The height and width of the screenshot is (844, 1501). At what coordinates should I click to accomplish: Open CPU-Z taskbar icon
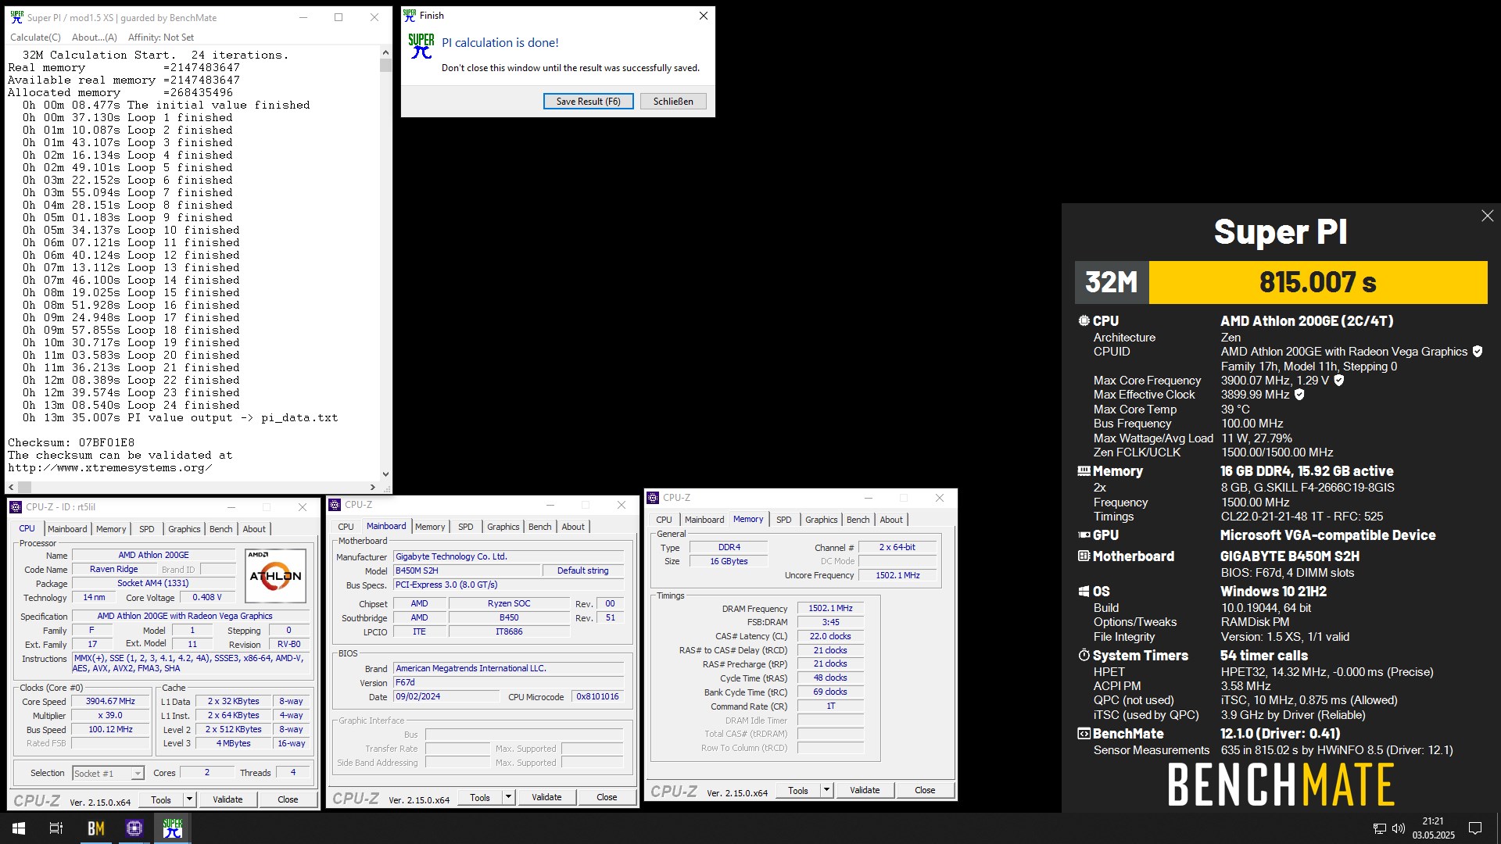pos(134,828)
